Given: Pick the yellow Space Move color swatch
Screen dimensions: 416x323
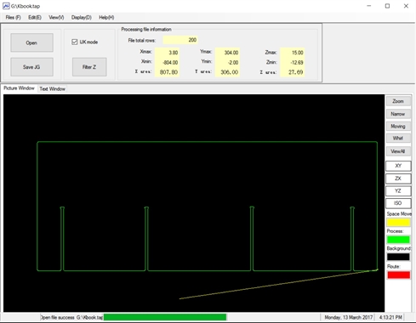Looking at the screenshot, I should (398, 223).
